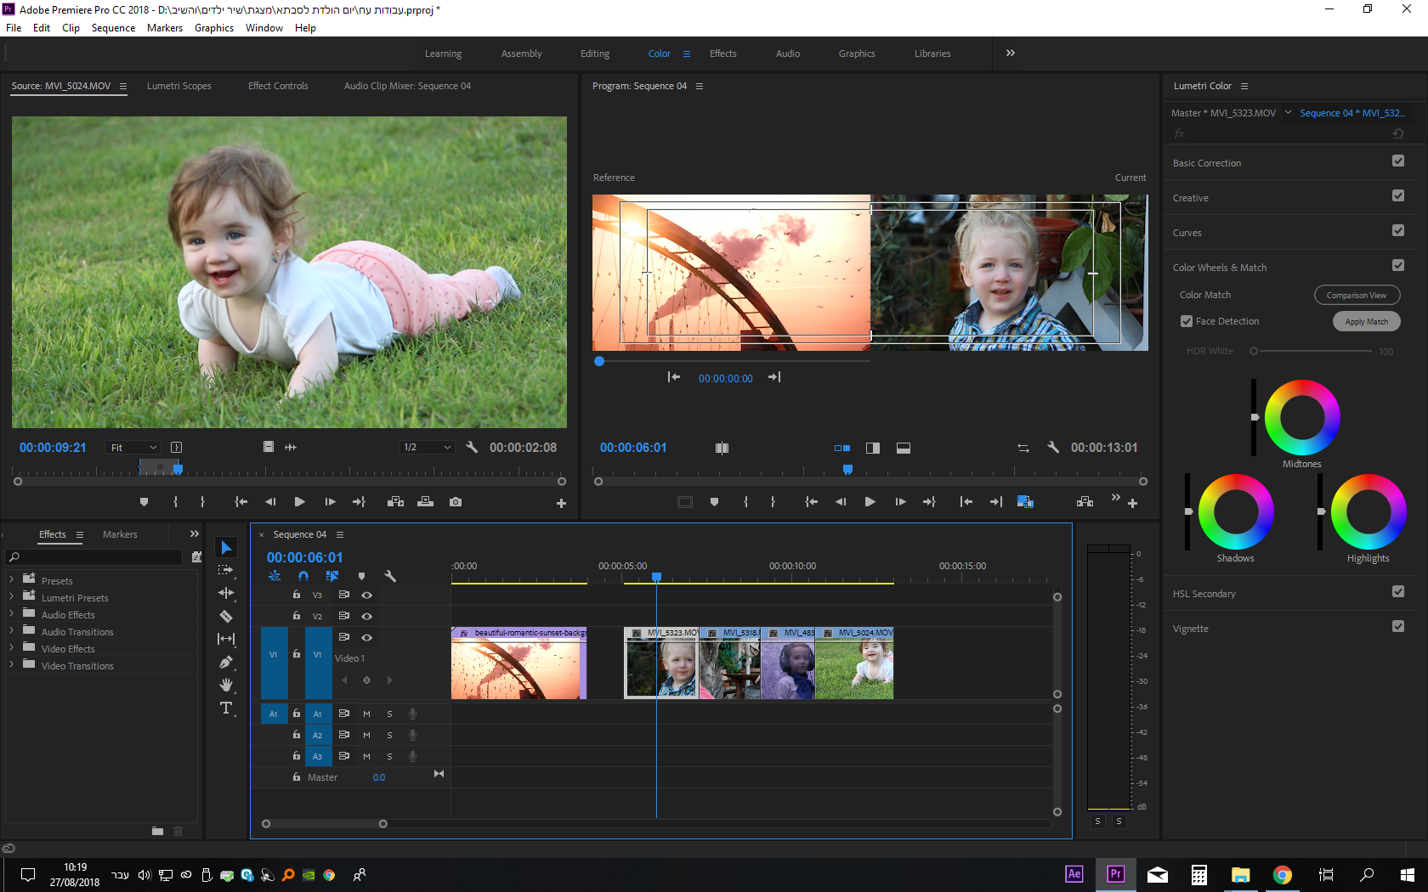
Task: Open the Fit zoom level dropdown
Action: click(x=133, y=448)
